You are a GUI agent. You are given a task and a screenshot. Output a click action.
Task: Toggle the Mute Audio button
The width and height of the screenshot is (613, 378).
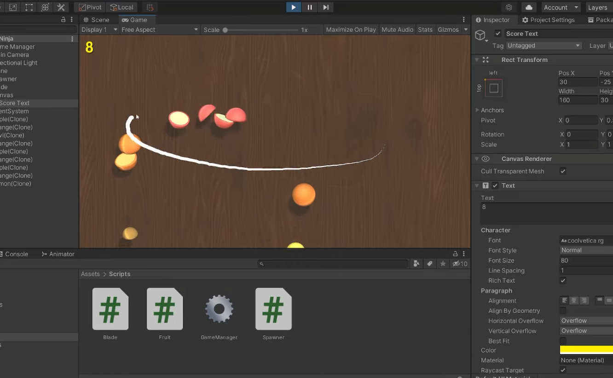point(398,29)
